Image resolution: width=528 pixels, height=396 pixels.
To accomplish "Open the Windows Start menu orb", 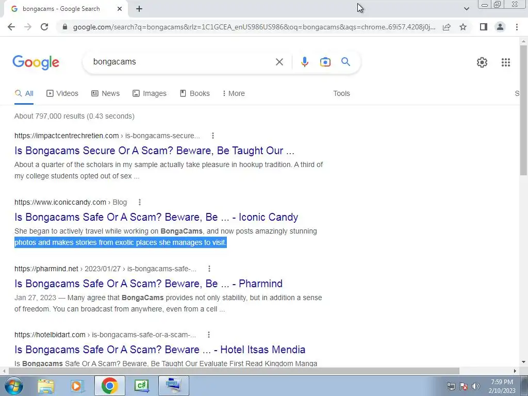I will coord(14,386).
